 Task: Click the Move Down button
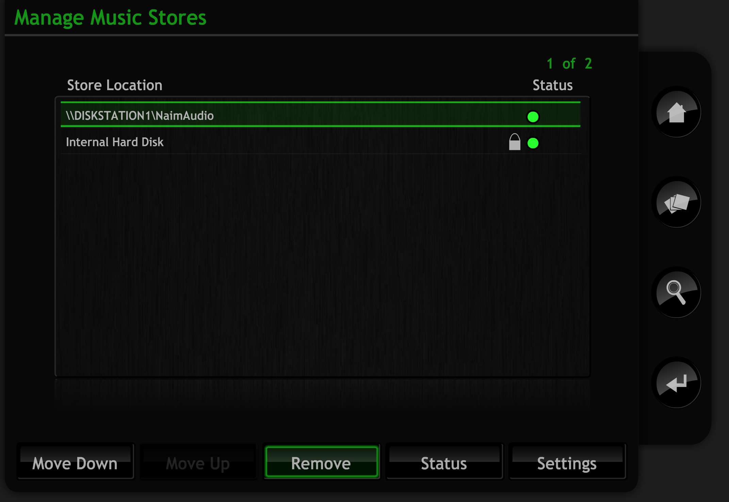[x=75, y=462]
